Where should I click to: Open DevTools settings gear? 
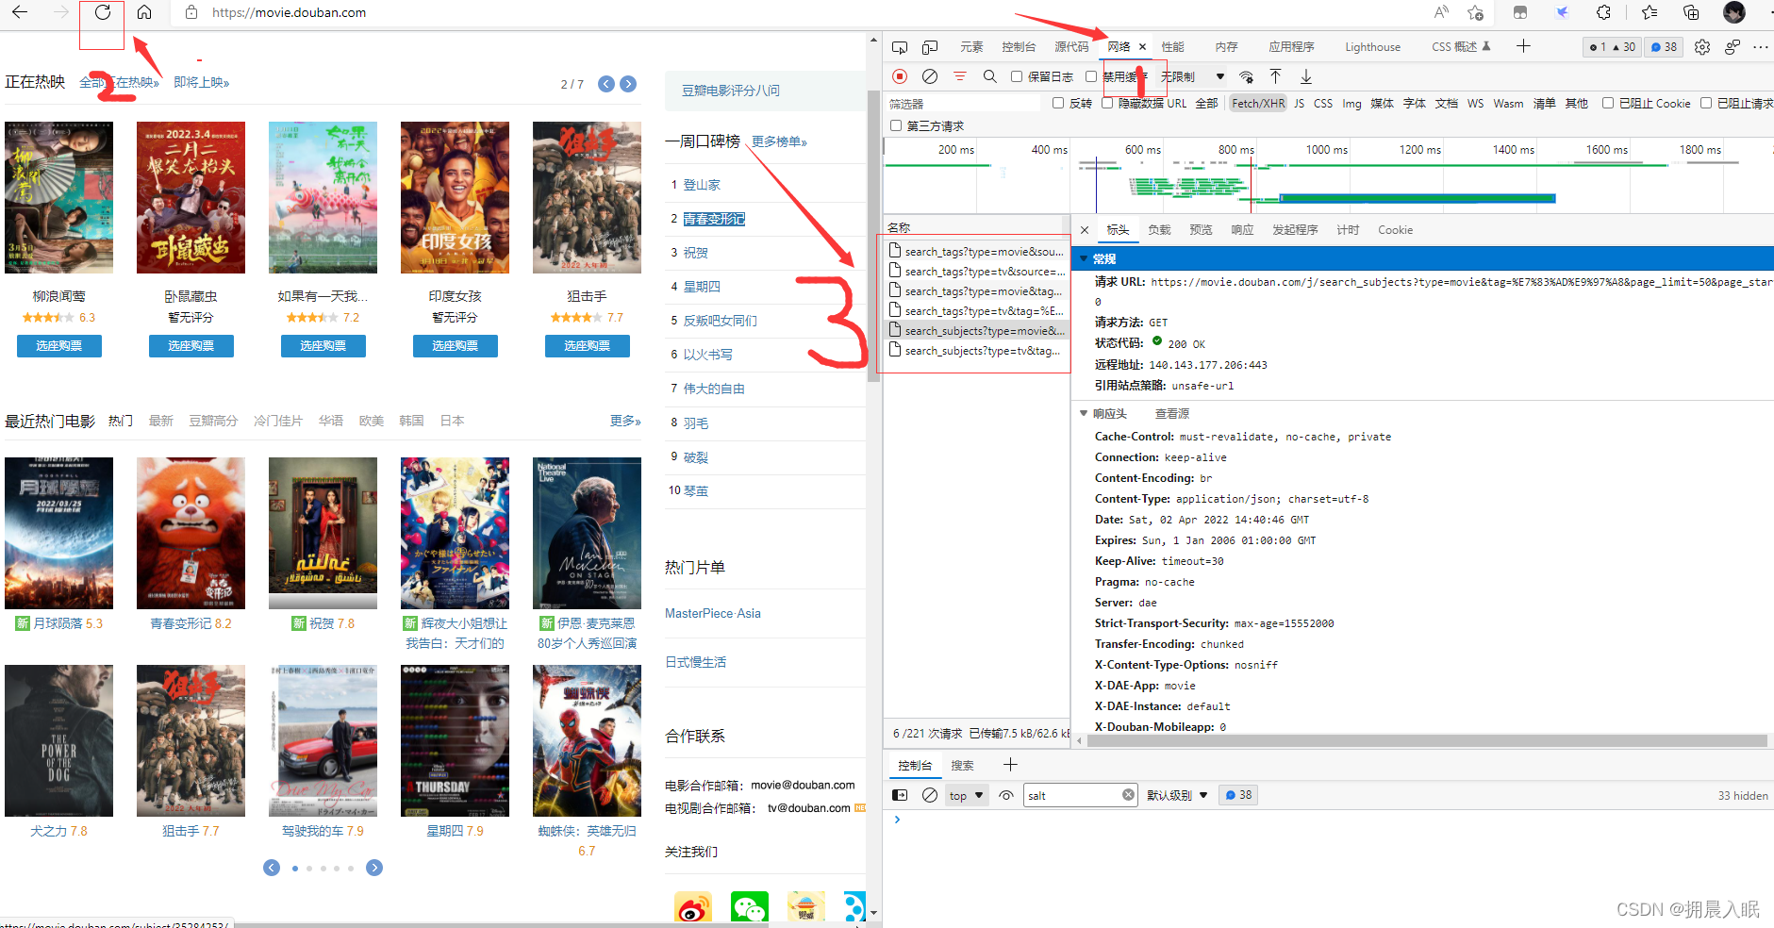point(1702,47)
